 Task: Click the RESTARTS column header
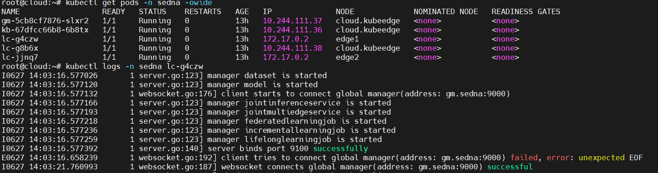[203, 12]
